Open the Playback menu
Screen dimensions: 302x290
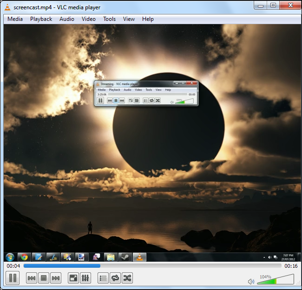point(41,19)
